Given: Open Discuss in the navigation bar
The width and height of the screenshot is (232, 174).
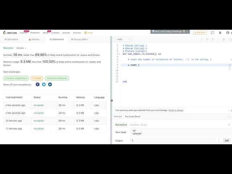Looking at the screenshot, I should click(77, 33).
